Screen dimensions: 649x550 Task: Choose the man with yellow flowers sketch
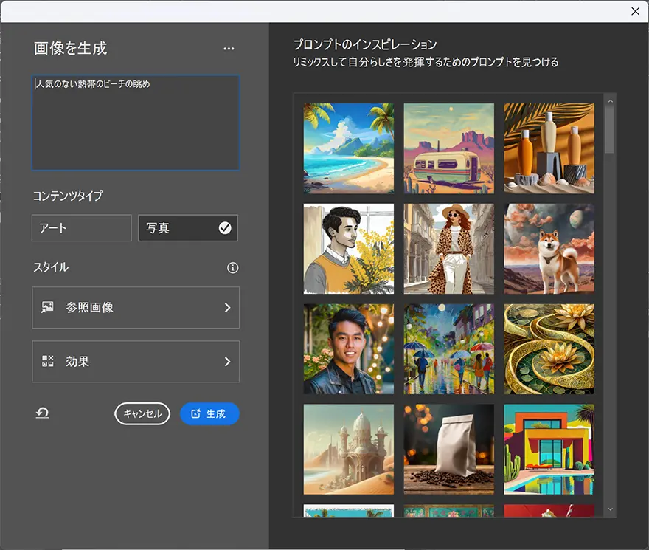point(349,249)
